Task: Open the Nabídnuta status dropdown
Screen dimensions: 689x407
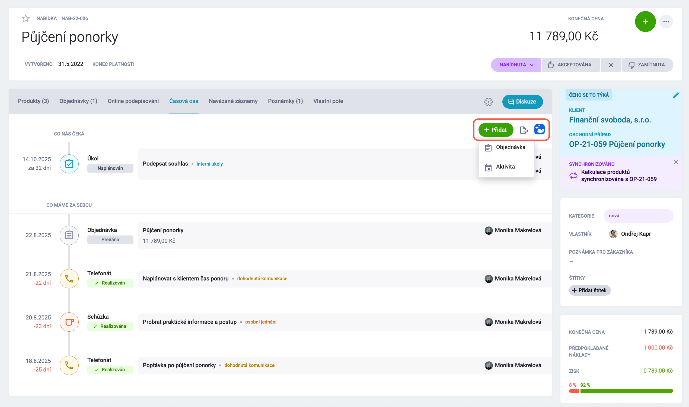Action: [516, 65]
